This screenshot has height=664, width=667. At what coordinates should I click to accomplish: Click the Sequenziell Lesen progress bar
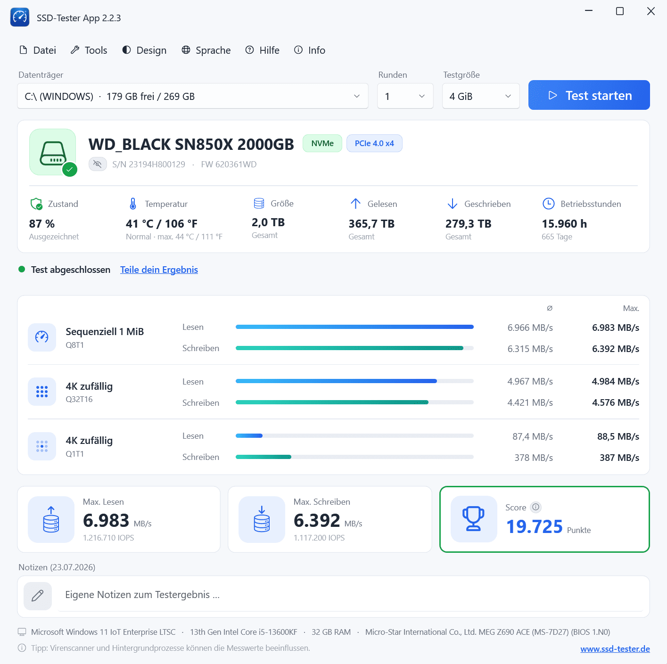354,327
